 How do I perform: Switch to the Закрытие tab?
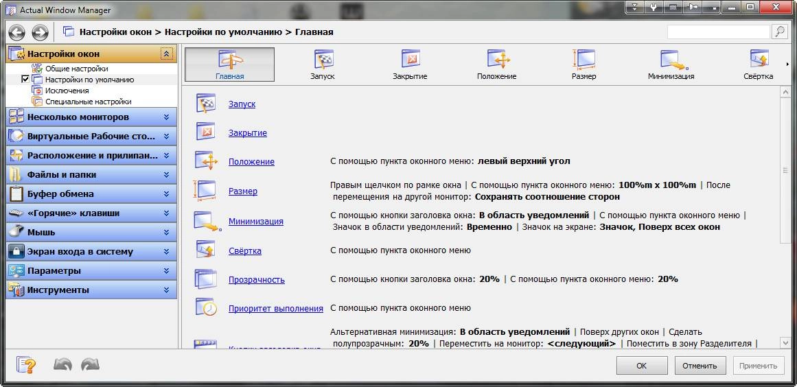[410, 64]
